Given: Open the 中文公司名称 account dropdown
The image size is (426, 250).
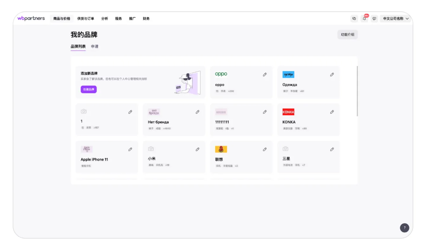Looking at the screenshot, I should pyautogui.click(x=396, y=19).
